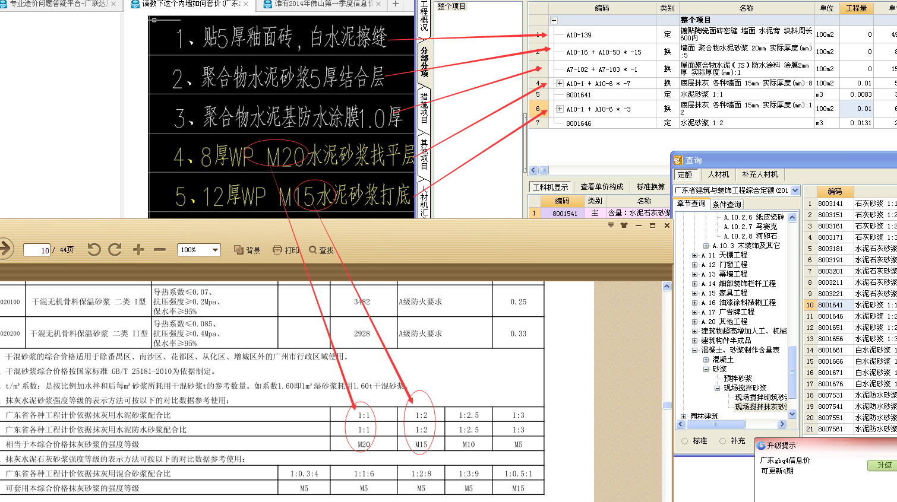Expand row 6 A10-1 + A10-6 * -3
The image size is (897, 502).
click(559, 109)
